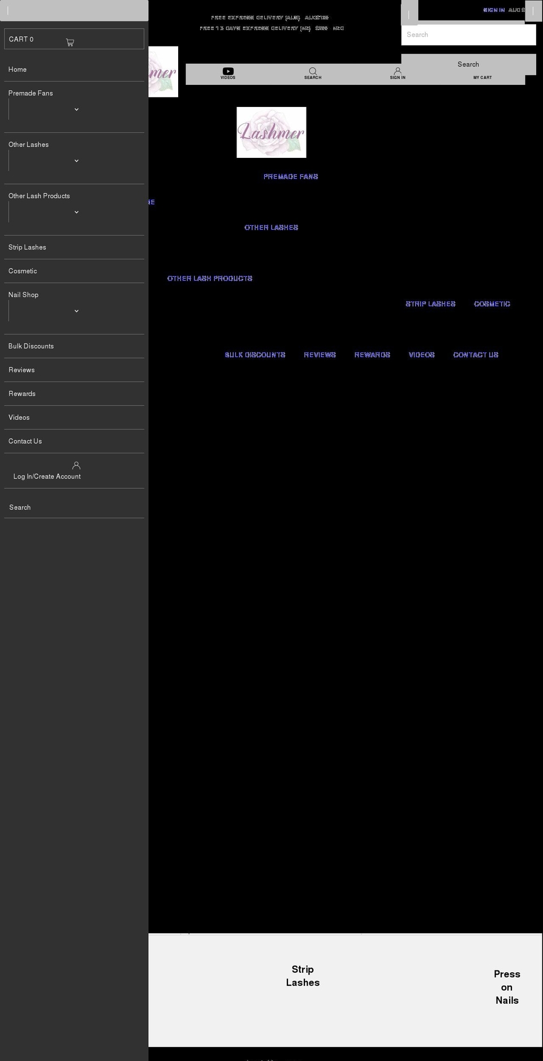Image resolution: width=543 pixels, height=1061 pixels.
Task: Click Other Lash Products label in sidebar
Action: [x=39, y=196]
